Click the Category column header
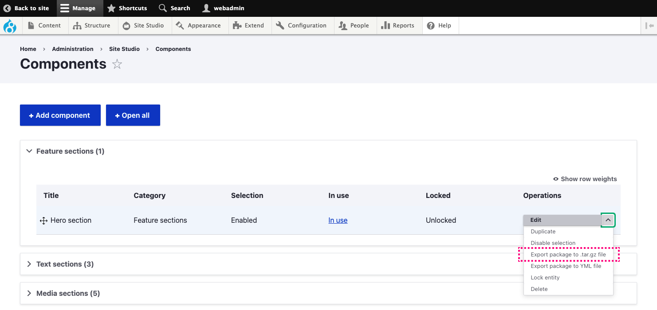The image size is (657, 310). pos(149,196)
